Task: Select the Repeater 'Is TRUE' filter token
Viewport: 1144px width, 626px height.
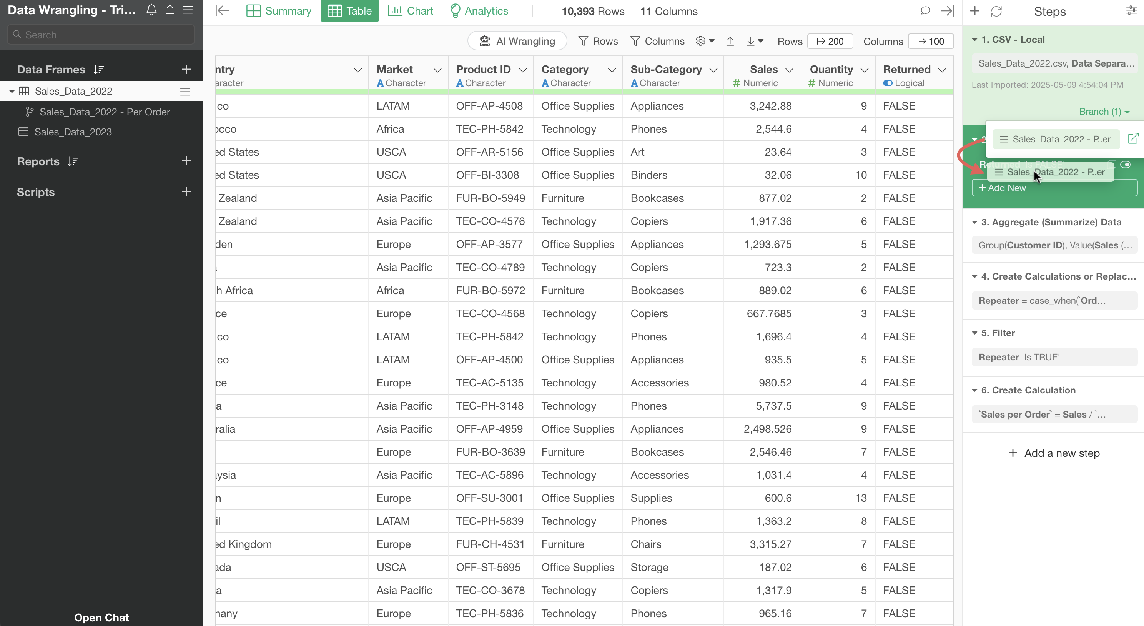Action: coord(1054,357)
